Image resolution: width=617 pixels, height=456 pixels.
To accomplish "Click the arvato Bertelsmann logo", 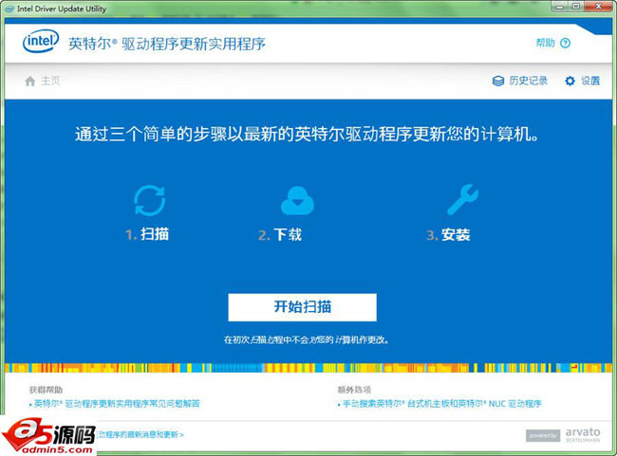I will (x=582, y=434).
